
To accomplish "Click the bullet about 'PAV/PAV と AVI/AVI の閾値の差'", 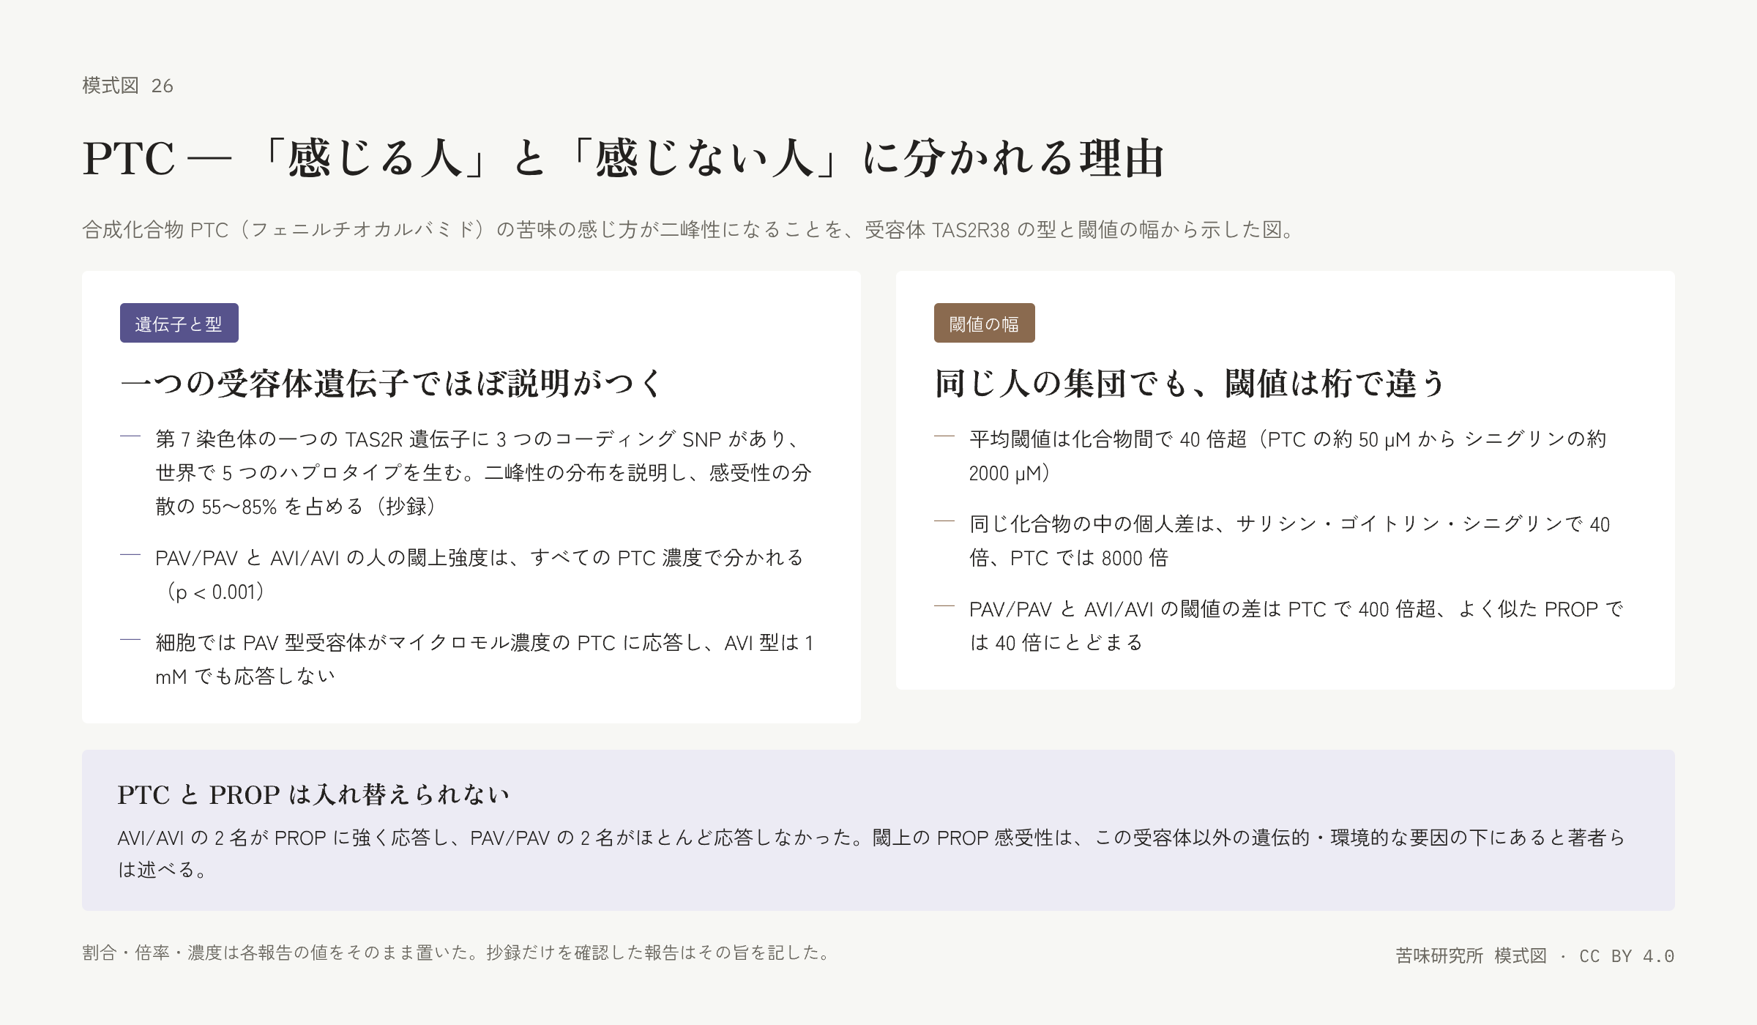I will [1296, 626].
